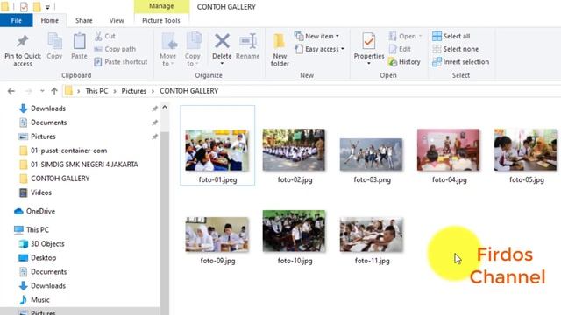Open file Properties
The height and width of the screenshot is (315, 561).
(369, 45)
